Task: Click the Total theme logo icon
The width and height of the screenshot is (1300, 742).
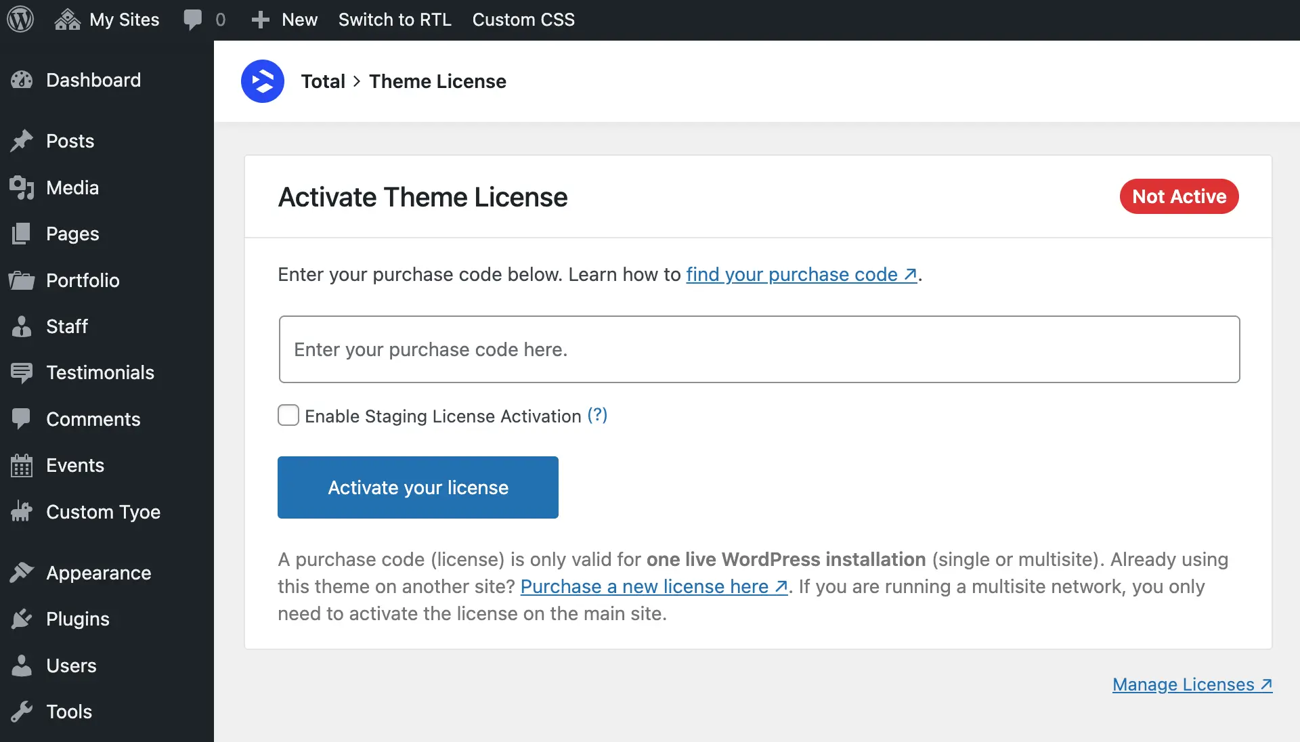Action: click(x=263, y=81)
